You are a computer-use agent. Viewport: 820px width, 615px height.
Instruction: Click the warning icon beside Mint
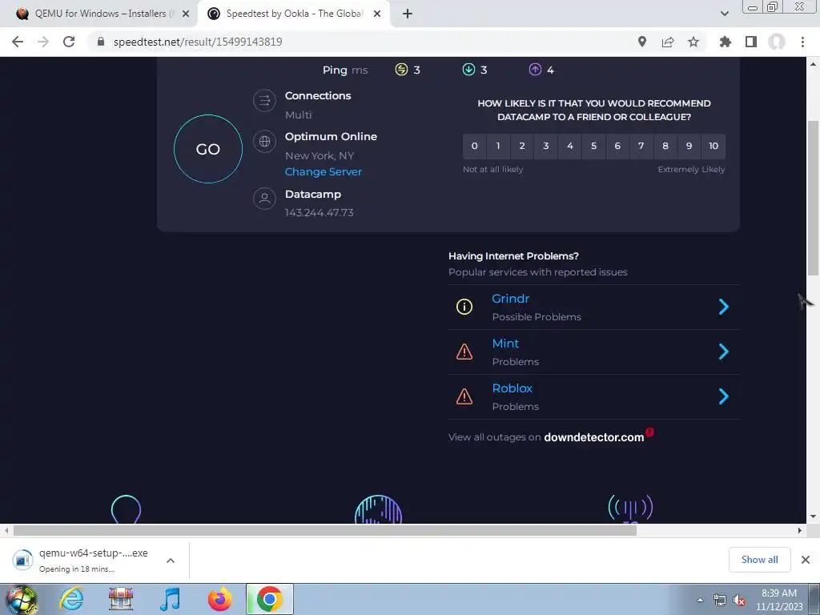click(464, 352)
